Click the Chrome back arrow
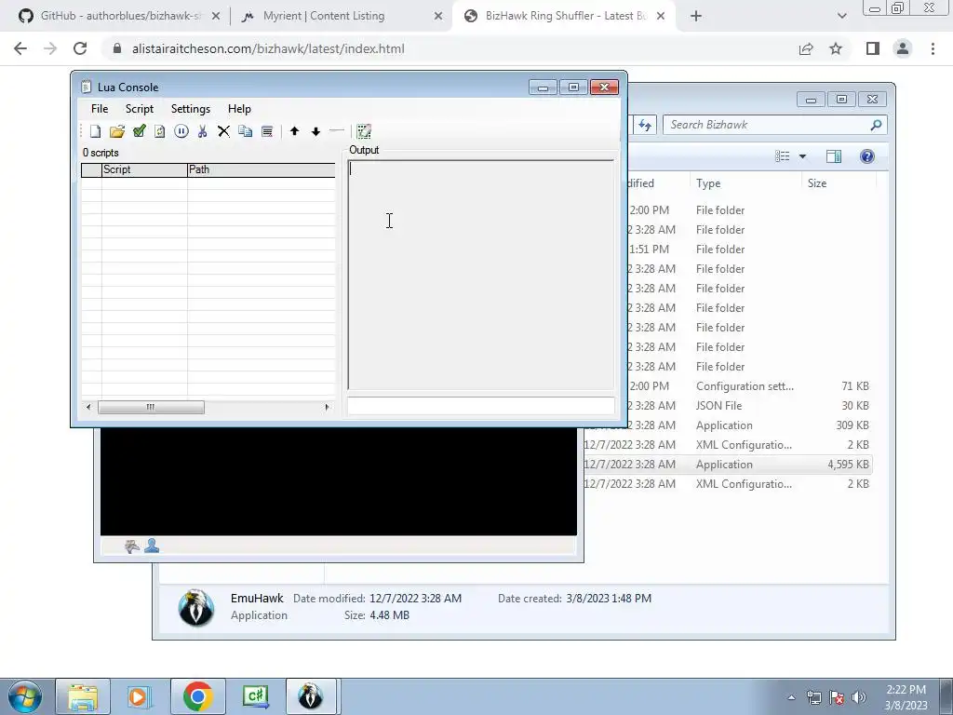 click(20, 48)
